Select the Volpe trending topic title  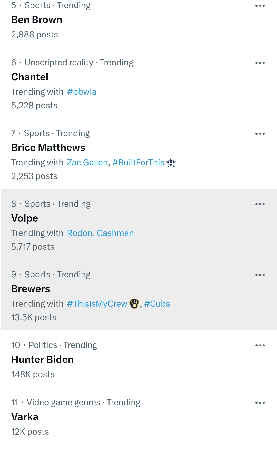25,218
